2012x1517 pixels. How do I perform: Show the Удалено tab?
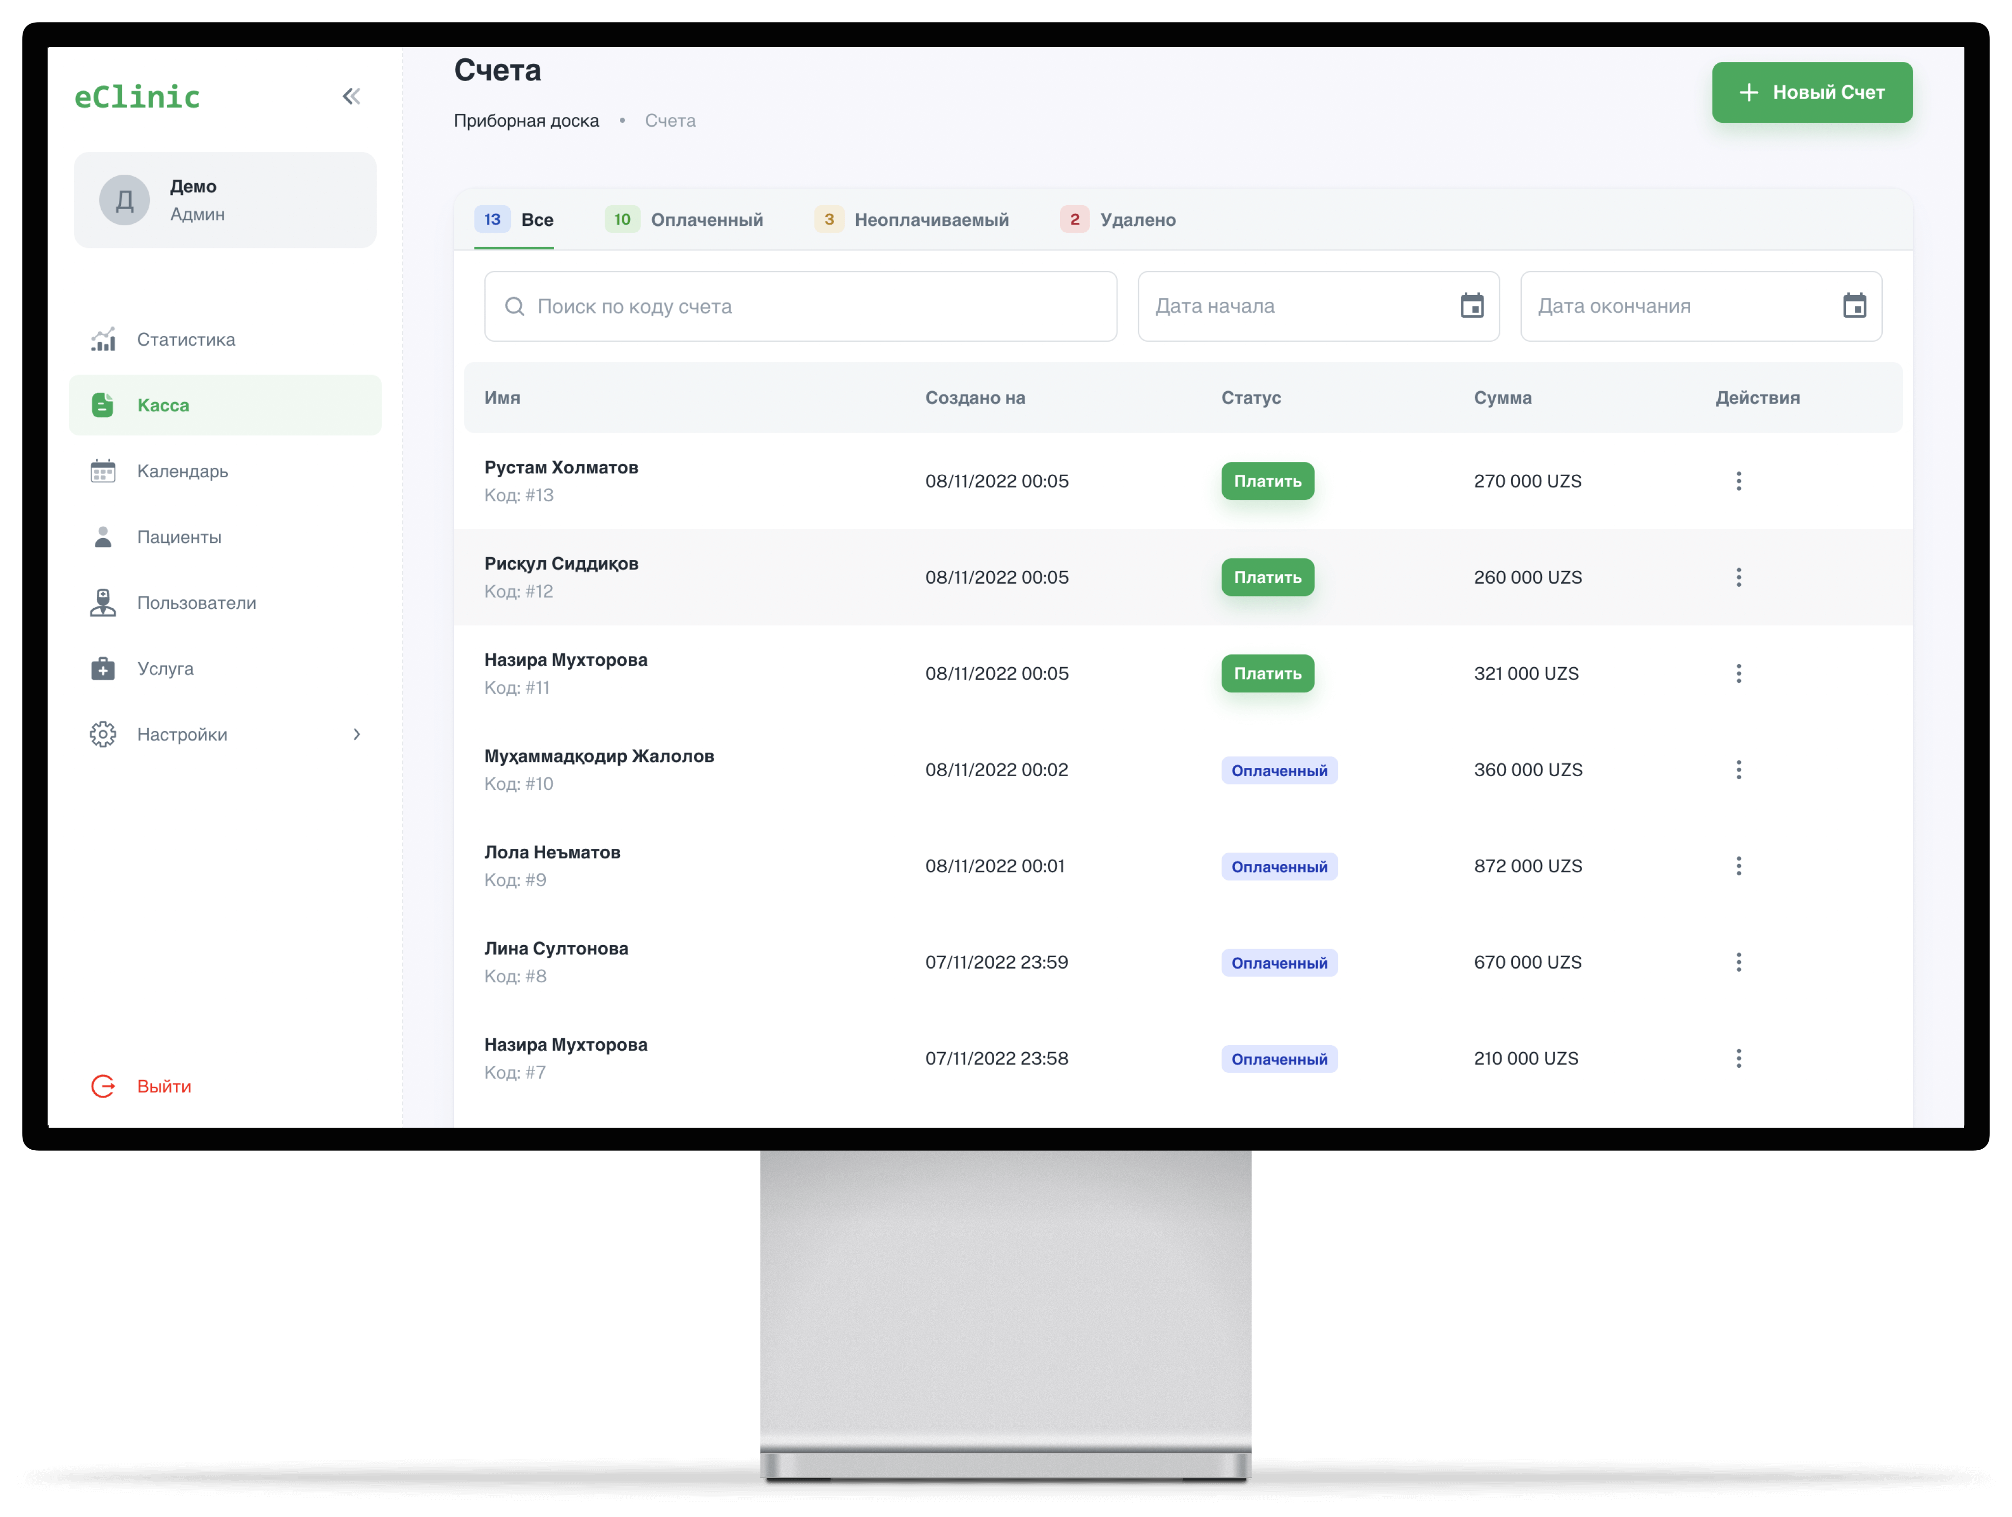pyautogui.click(x=1119, y=220)
